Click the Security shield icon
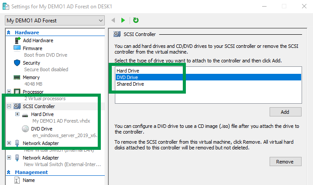This screenshot has height=185, width=313. (x=18, y=63)
